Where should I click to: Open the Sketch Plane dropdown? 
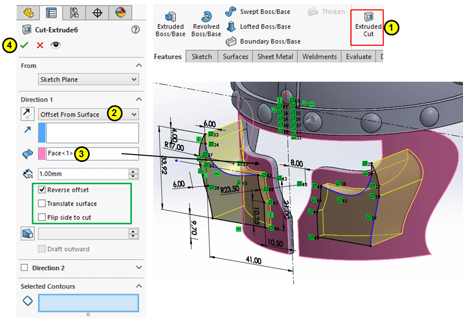tap(89, 80)
